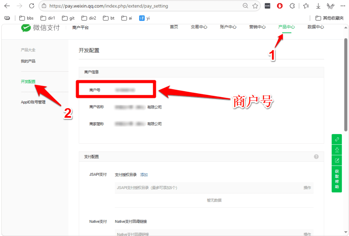The image size is (349, 236).
Task: View site info via the lock icon
Action: [44, 6]
